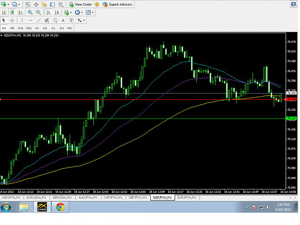Open the Strategy Tester magnifier icon

click(60, 4)
